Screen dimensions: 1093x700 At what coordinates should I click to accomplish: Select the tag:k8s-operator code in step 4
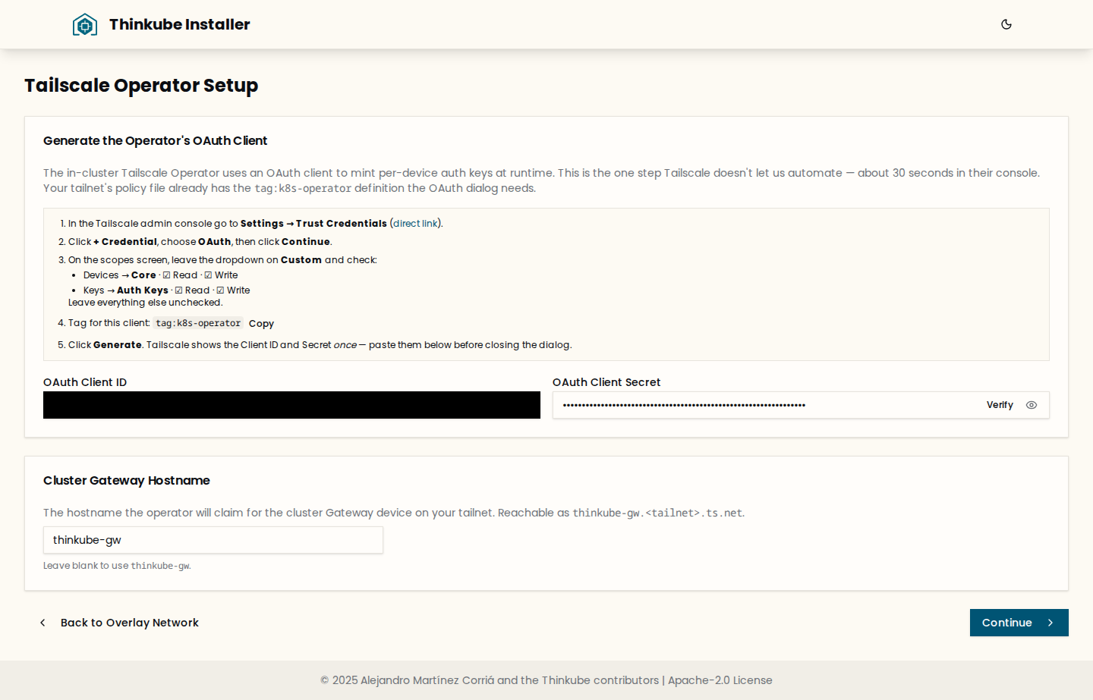pos(198,323)
